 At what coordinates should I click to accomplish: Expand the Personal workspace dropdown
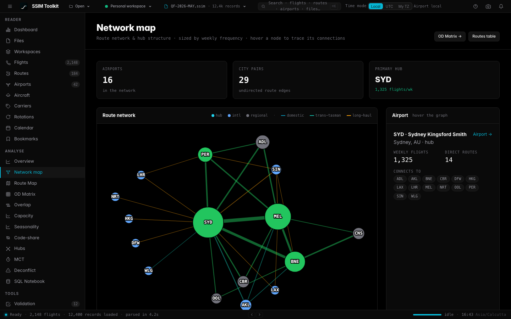tap(128, 6)
